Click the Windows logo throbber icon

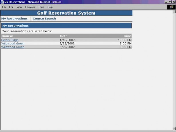coord(171,7)
